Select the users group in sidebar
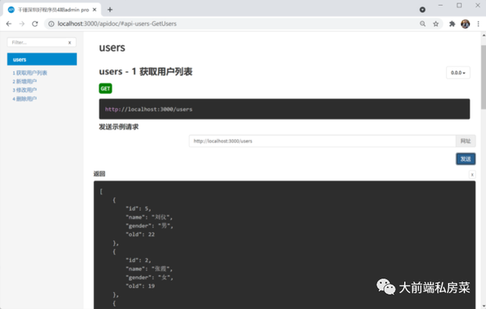Screen dimensions: 486x309 (x=42, y=59)
